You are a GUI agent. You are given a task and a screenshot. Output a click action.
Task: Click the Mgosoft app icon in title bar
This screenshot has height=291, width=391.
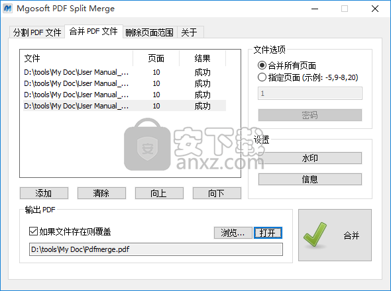tap(8, 9)
